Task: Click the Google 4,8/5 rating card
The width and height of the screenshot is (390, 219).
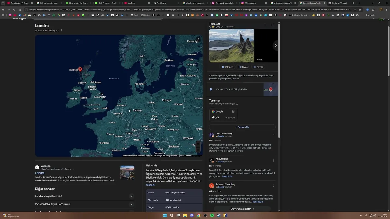Action: [223, 114]
